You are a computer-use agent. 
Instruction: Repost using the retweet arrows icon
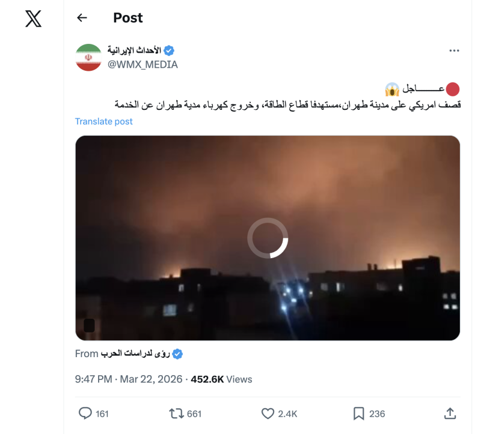coord(176,414)
